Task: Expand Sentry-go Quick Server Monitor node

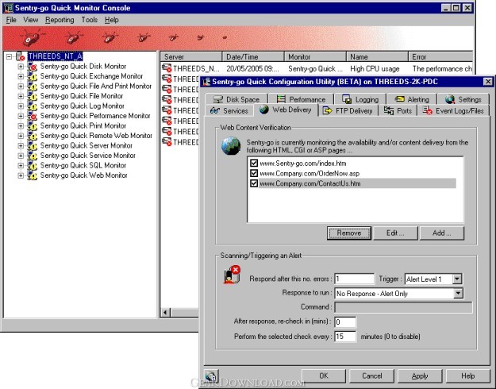Action: [21, 145]
